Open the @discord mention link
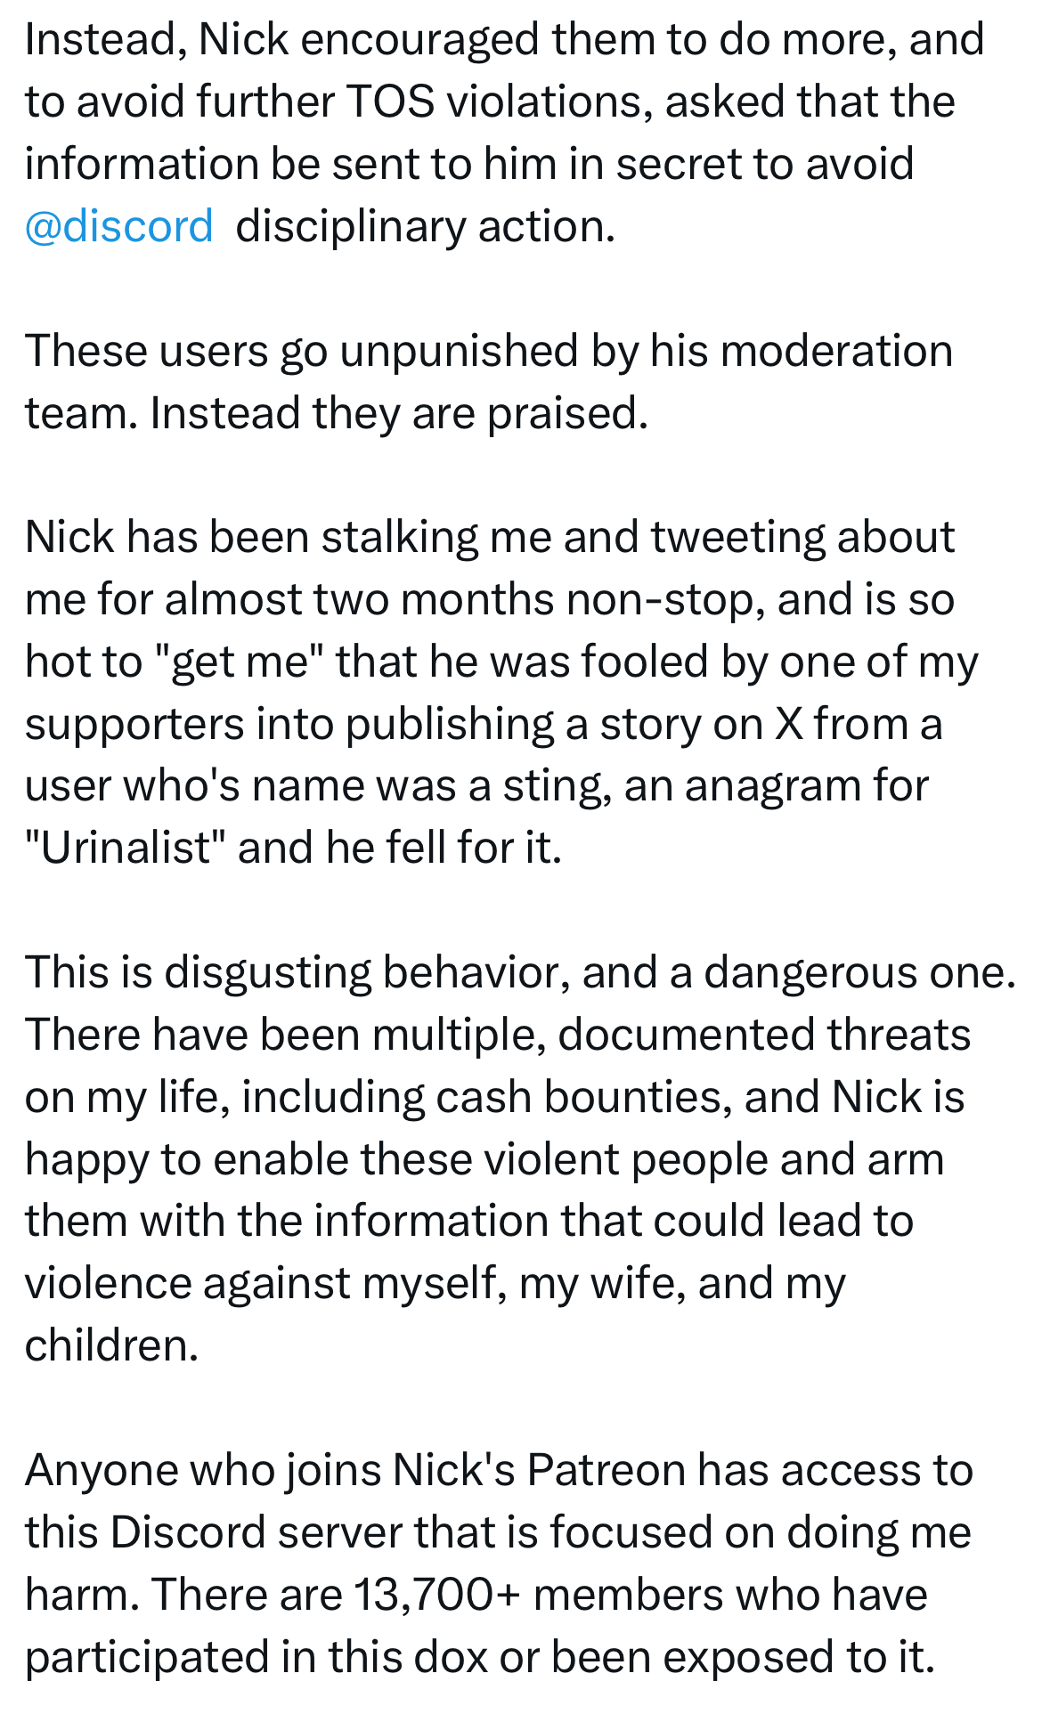 coord(119,226)
